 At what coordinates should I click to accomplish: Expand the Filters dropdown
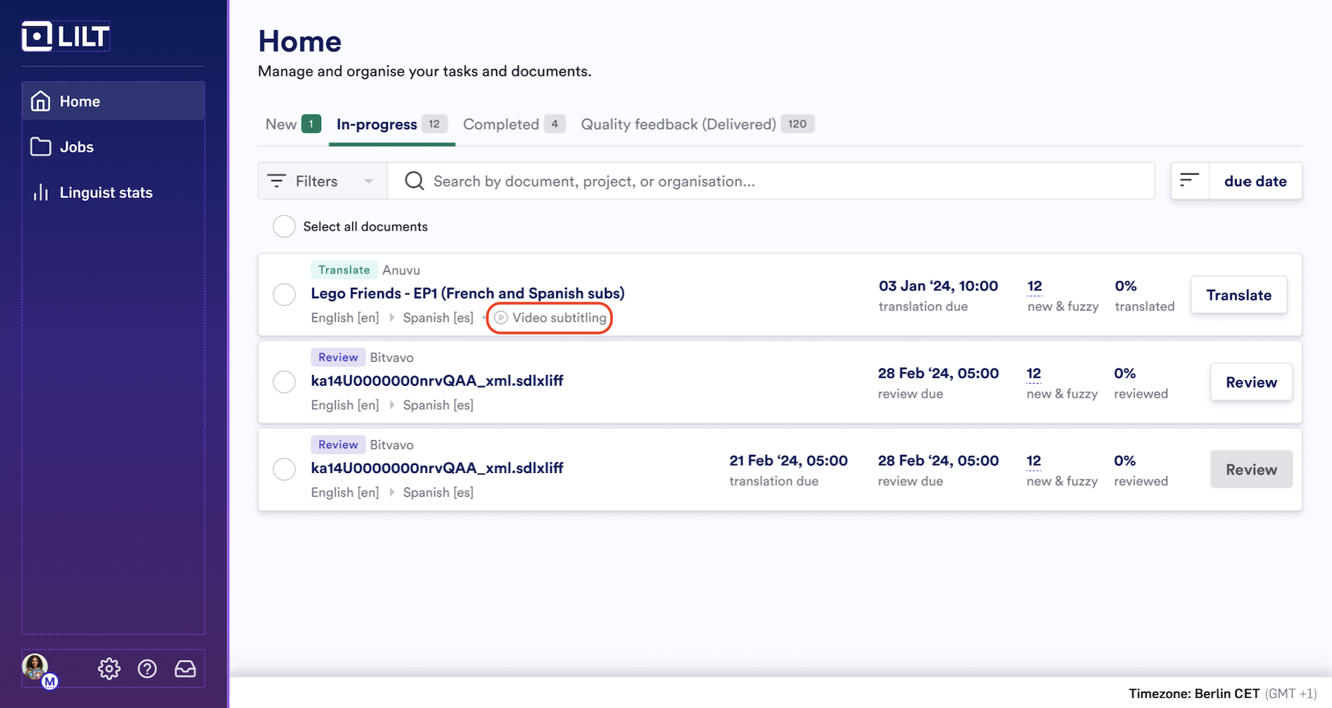click(x=322, y=181)
